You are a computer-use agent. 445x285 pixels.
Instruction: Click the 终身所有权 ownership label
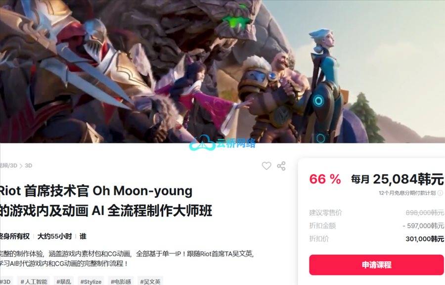tap(15, 236)
